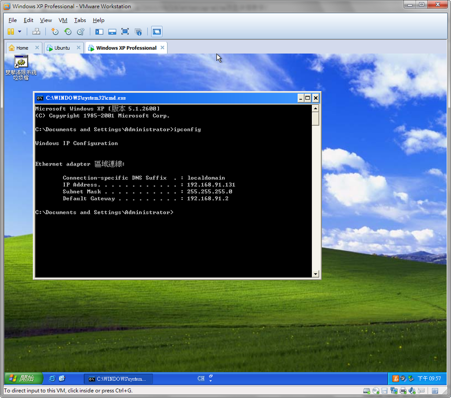
Task: Click the Windows IP Configuration line
Action: pos(77,143)
